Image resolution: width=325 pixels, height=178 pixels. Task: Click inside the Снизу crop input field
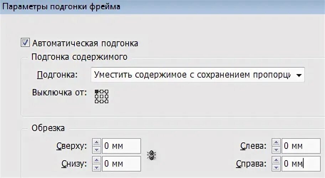(122, 164)
